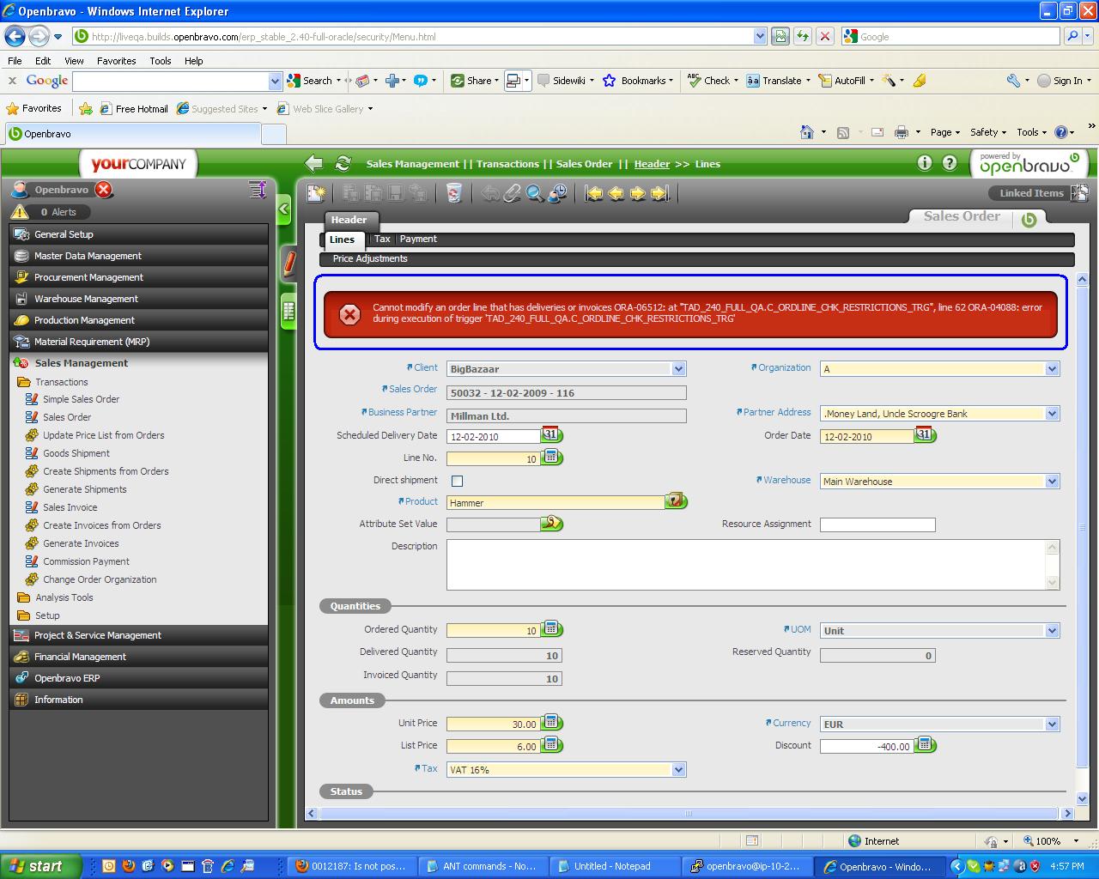Expand Financial Management menu section
The image size is (1099, 879).
tap(80, 657)
